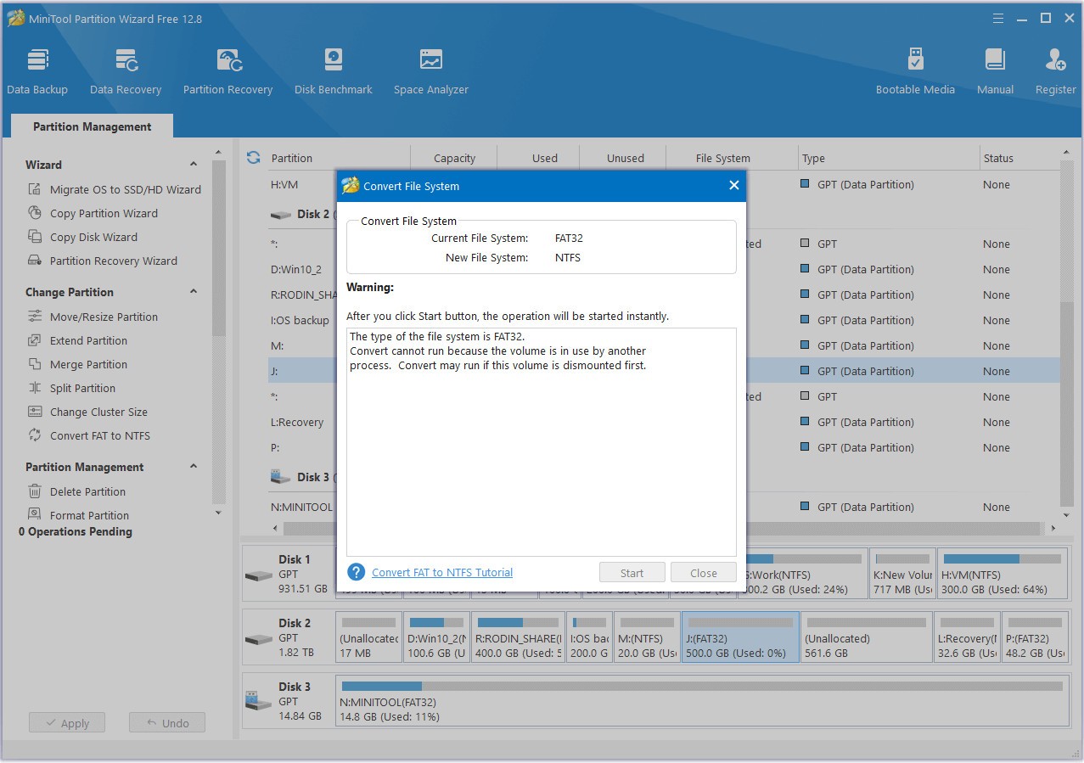Collapse the Partition Management section
Screen dimensions: 1084x763
194,466
